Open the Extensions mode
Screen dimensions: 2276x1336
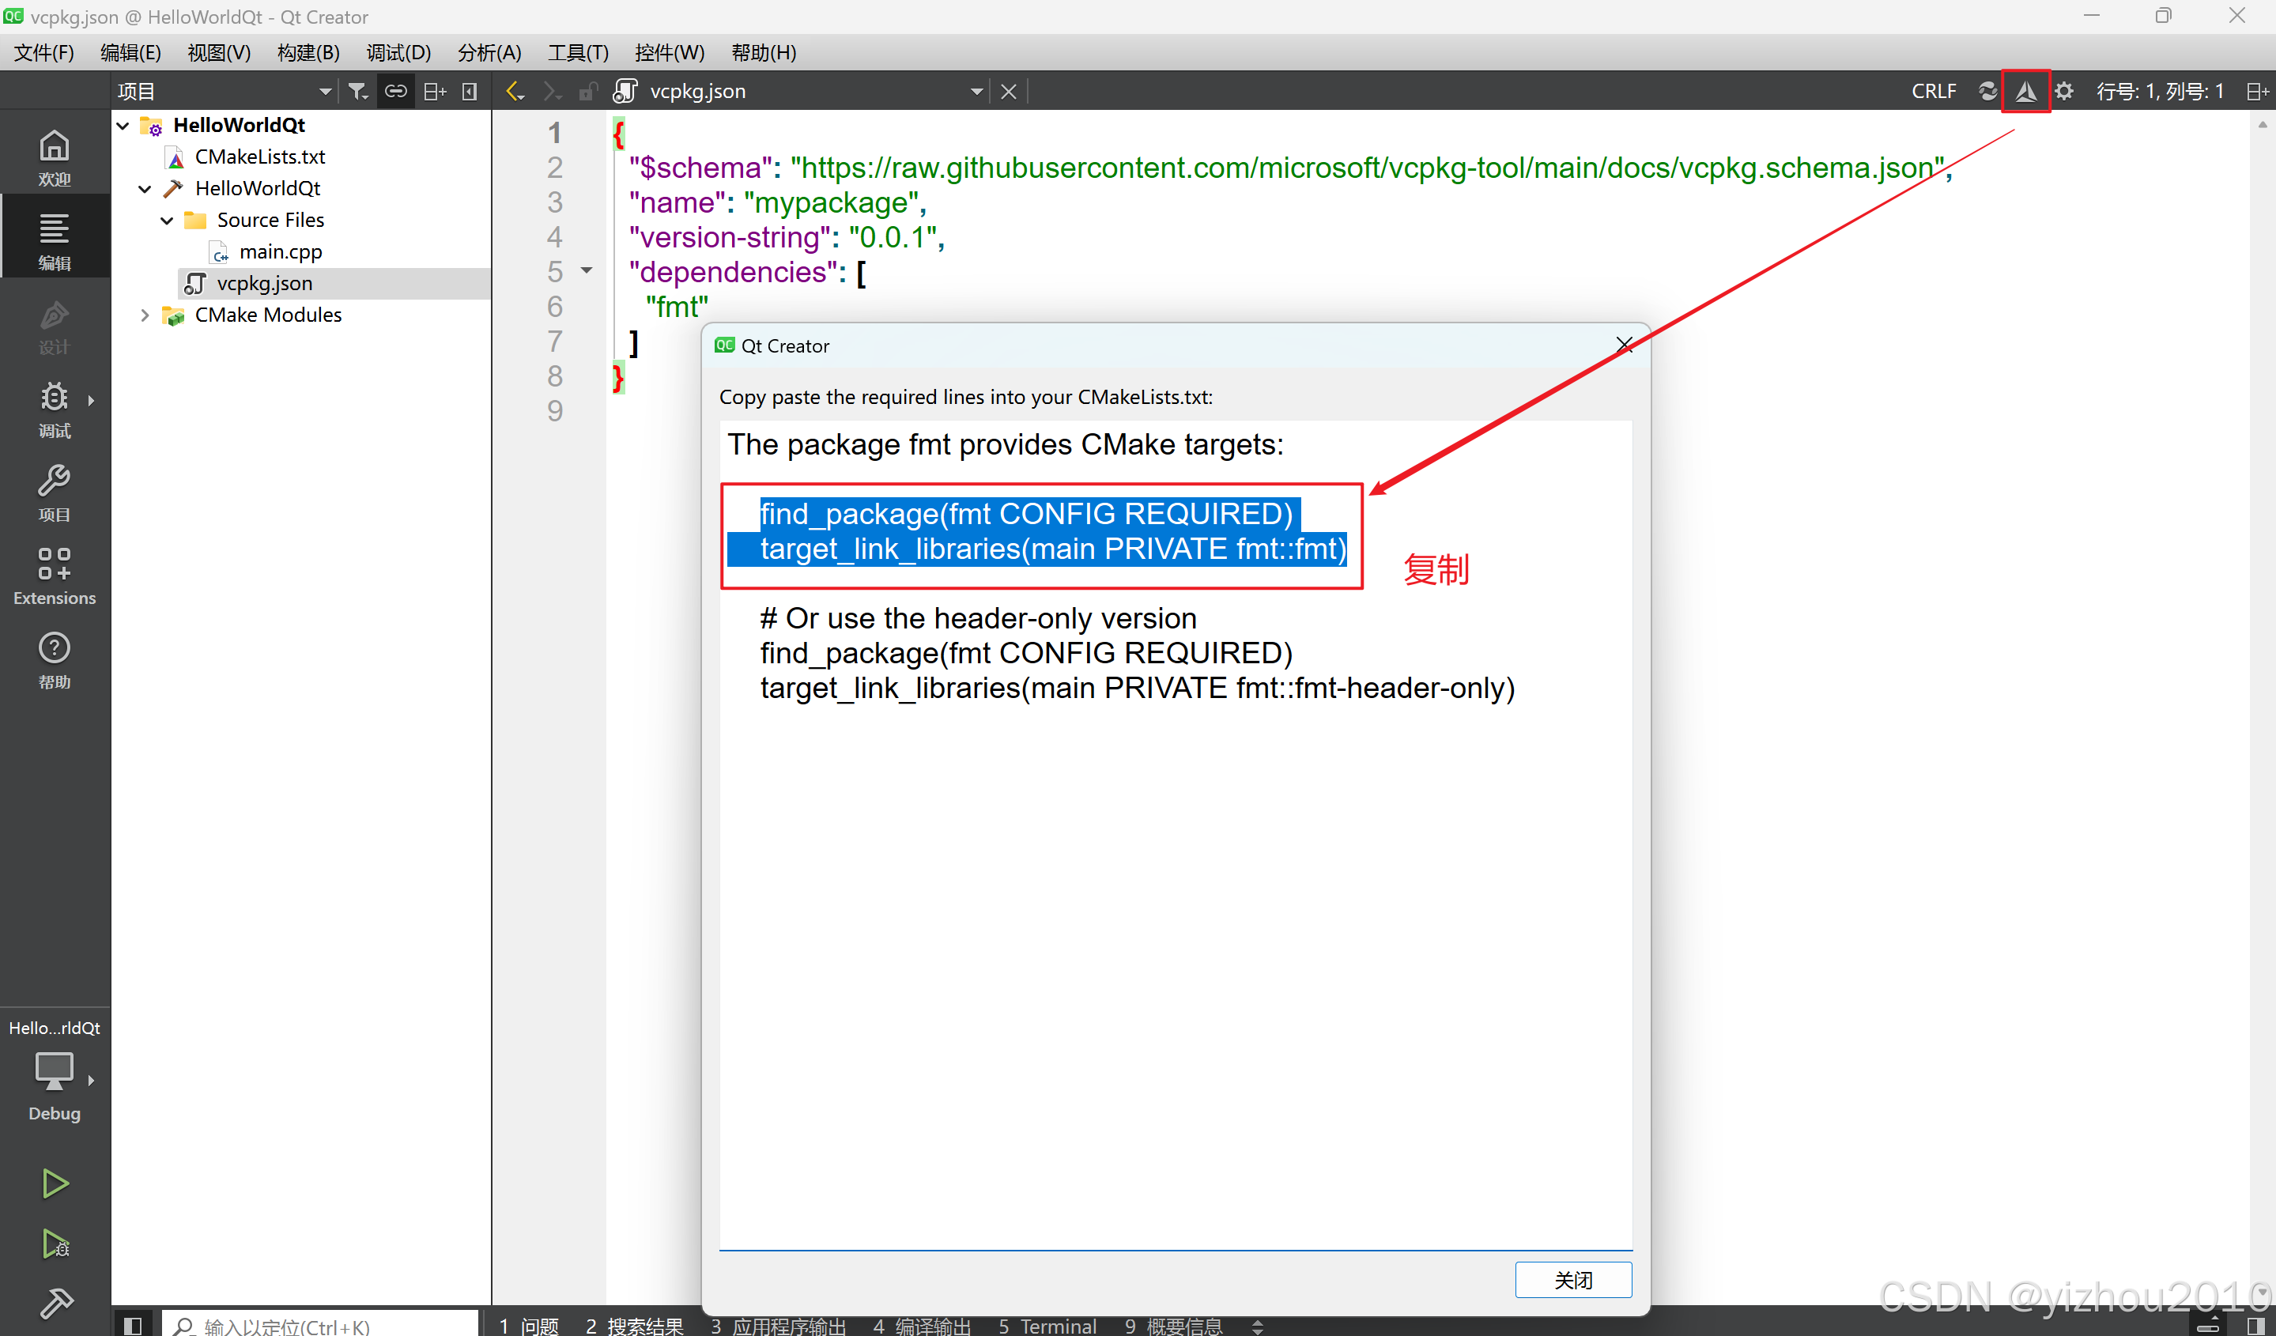pyautogui.click(x=55, y=576)
